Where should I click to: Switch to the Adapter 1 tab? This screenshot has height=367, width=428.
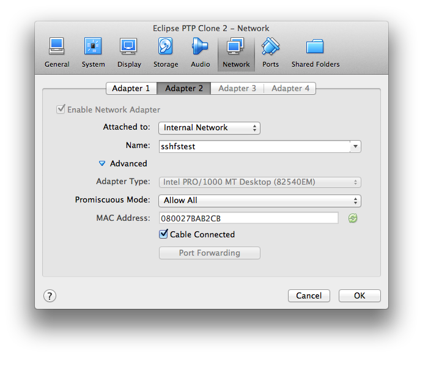(131, 88)
